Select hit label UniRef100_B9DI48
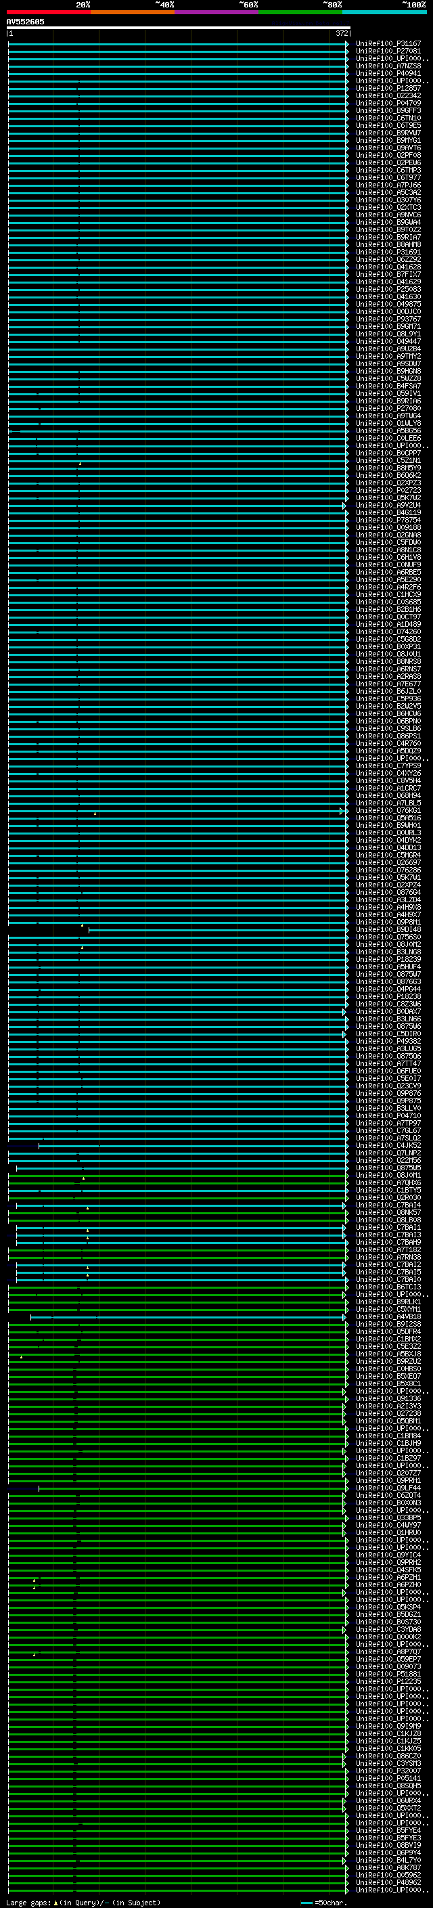Screen dimensions: 433x1908 tap(388, 929)
